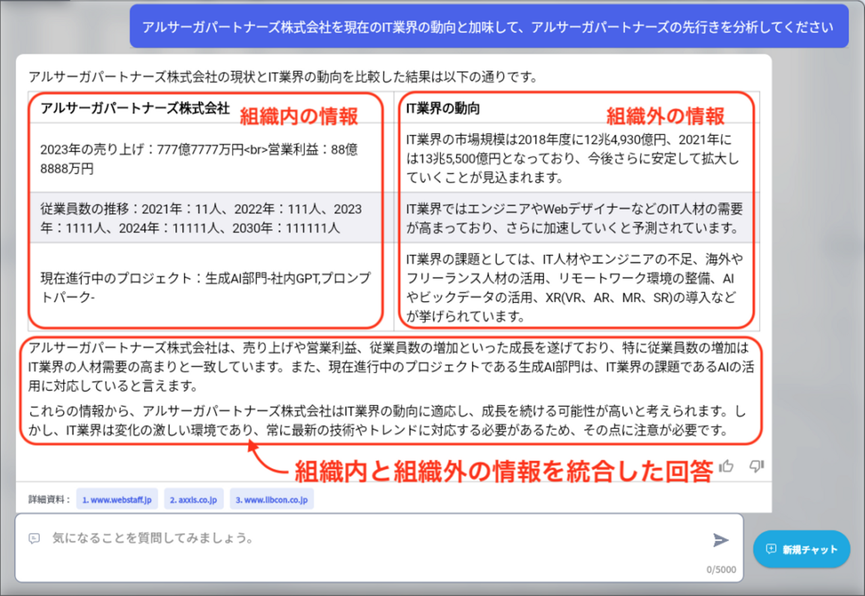Select the cell about IT業界の市場規模

point(577,158)
